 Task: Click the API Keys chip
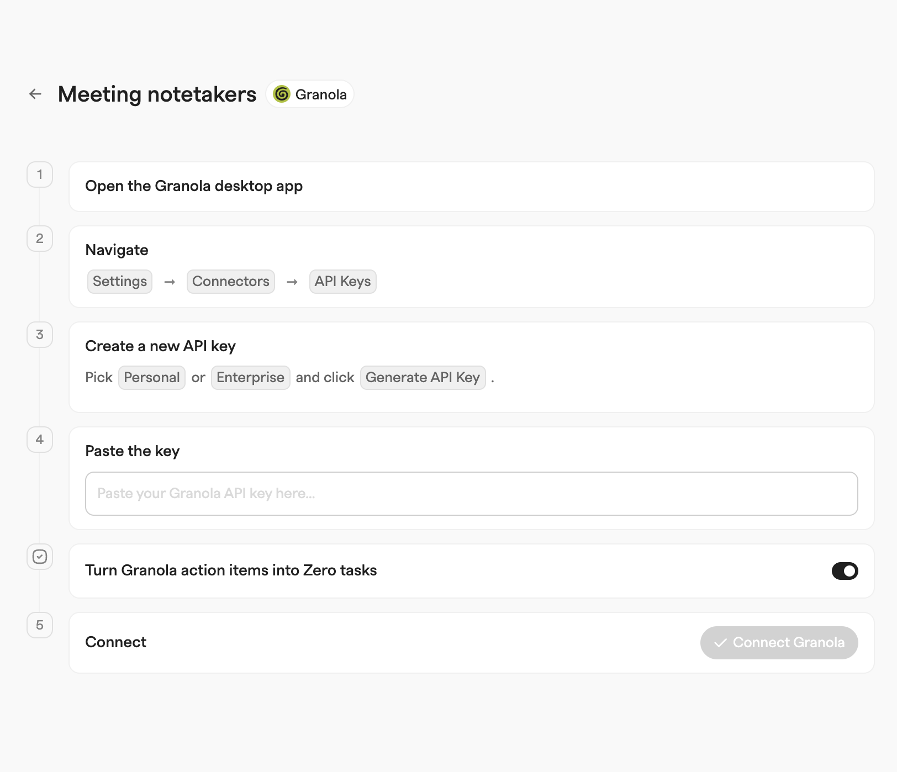point(343,282)
